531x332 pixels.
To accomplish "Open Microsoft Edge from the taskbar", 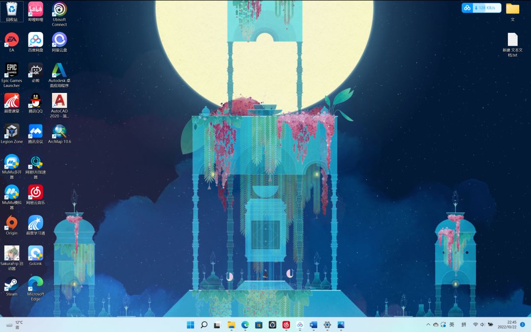I will click(x=245, y=325).
